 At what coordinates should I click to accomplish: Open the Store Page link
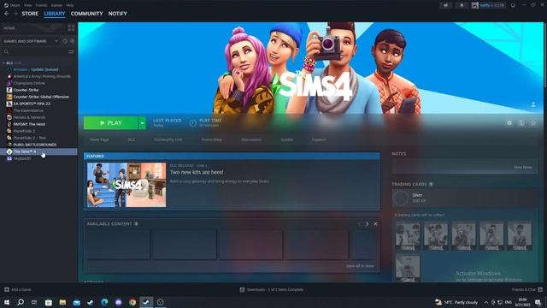click(99, 139)
